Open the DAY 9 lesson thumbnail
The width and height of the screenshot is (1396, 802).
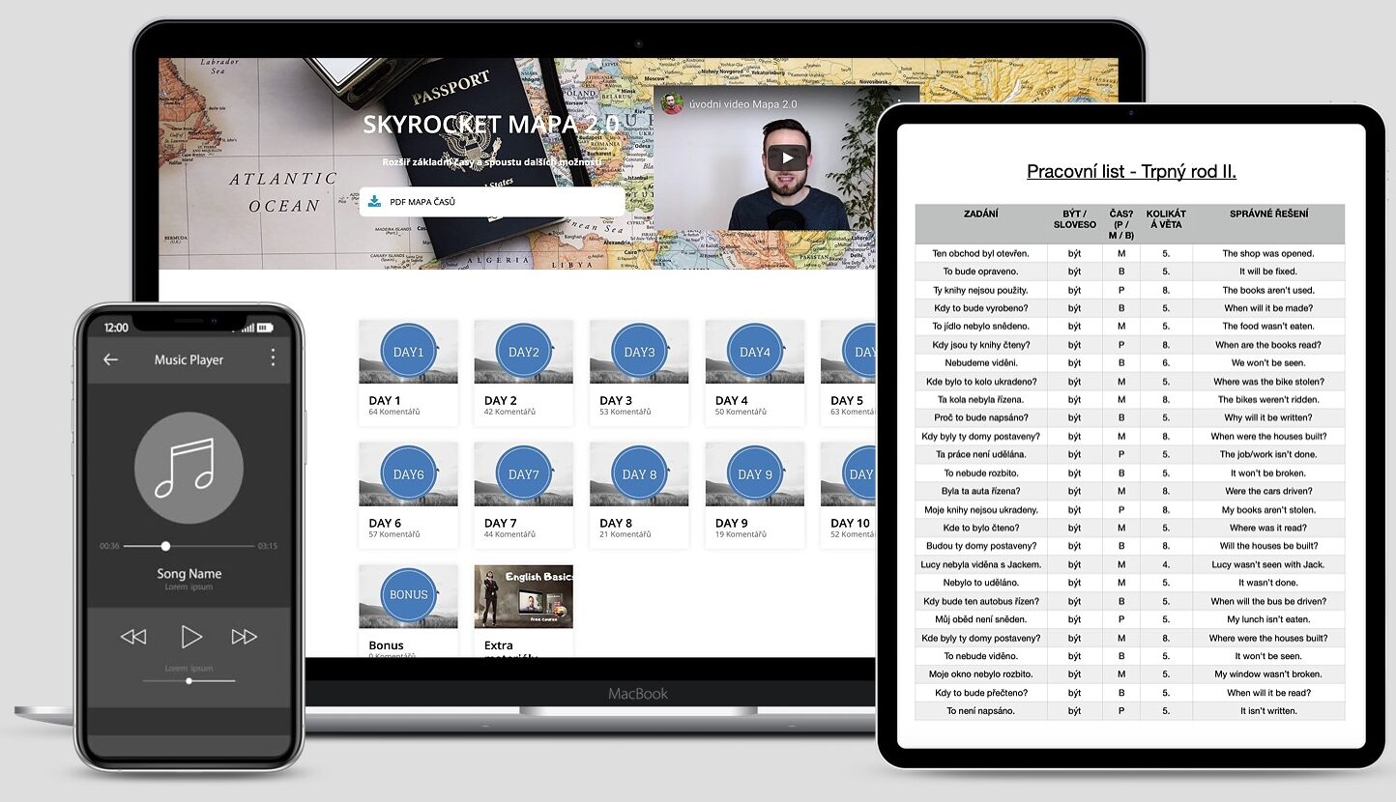click(x=754, y=474)
